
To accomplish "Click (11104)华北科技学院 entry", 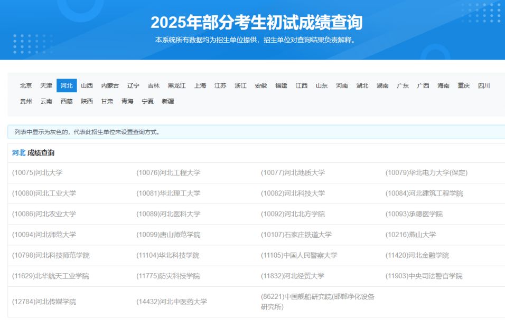I will tap(168, 256).
